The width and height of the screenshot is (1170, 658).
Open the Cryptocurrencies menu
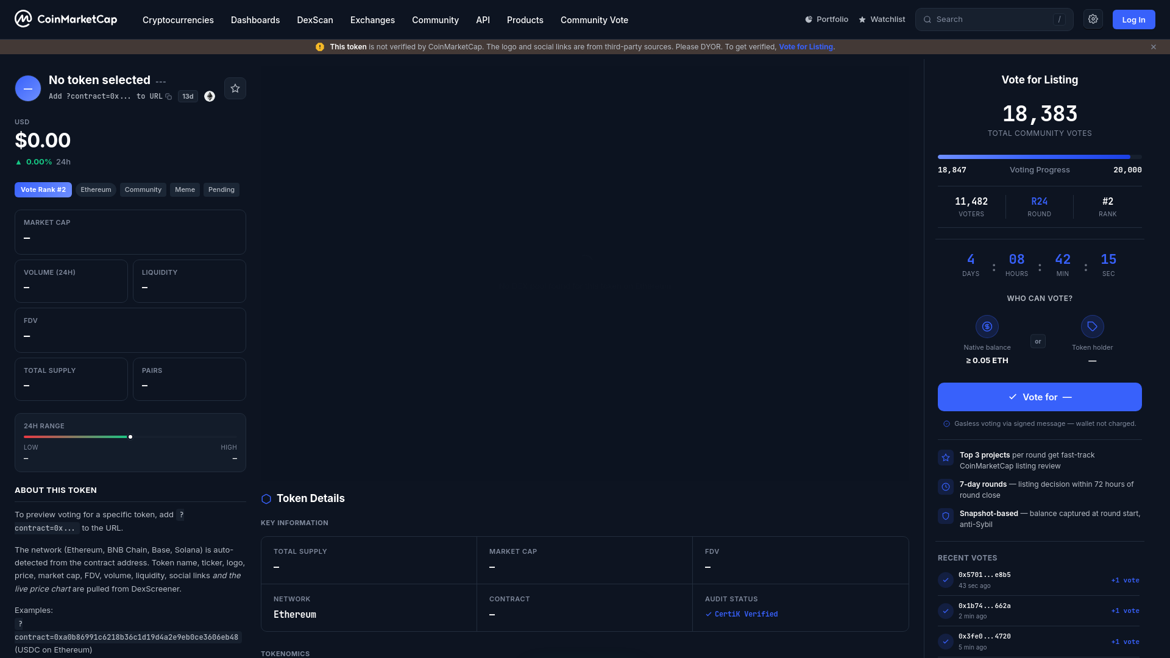coord(178,20)
